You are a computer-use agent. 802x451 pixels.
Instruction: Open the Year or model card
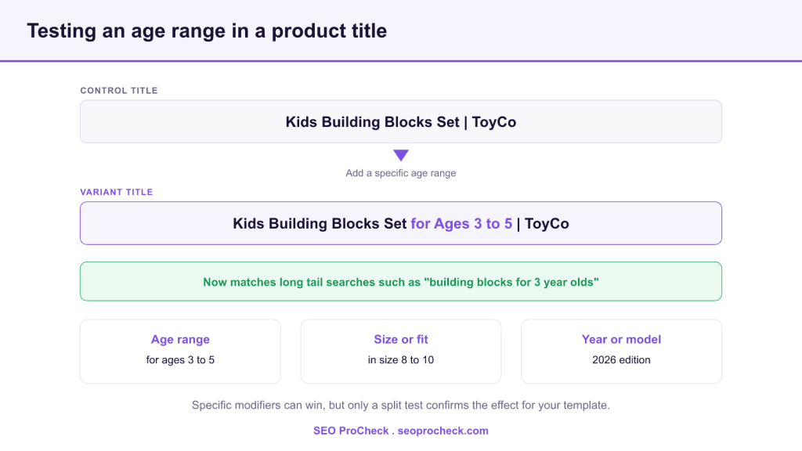click(621, 352)
